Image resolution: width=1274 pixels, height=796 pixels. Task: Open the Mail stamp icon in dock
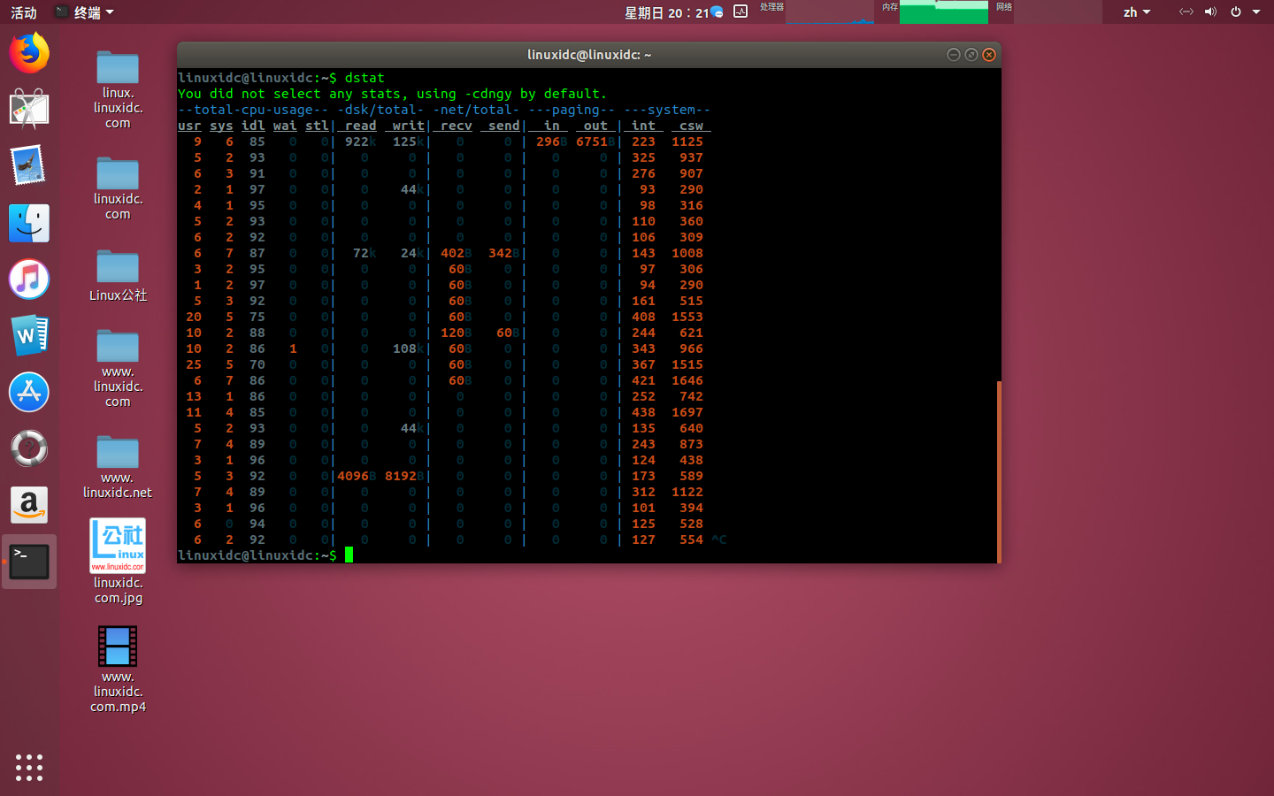point(29,166)
